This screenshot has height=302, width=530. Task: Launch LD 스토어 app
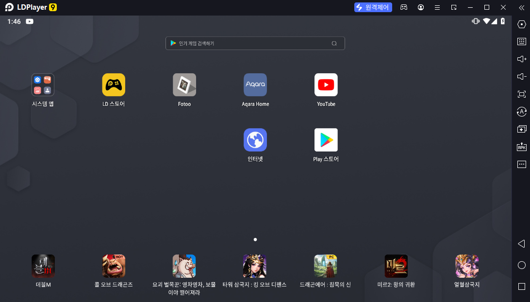pos(114,85)
